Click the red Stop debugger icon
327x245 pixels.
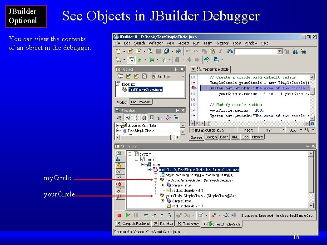point(119,215)
